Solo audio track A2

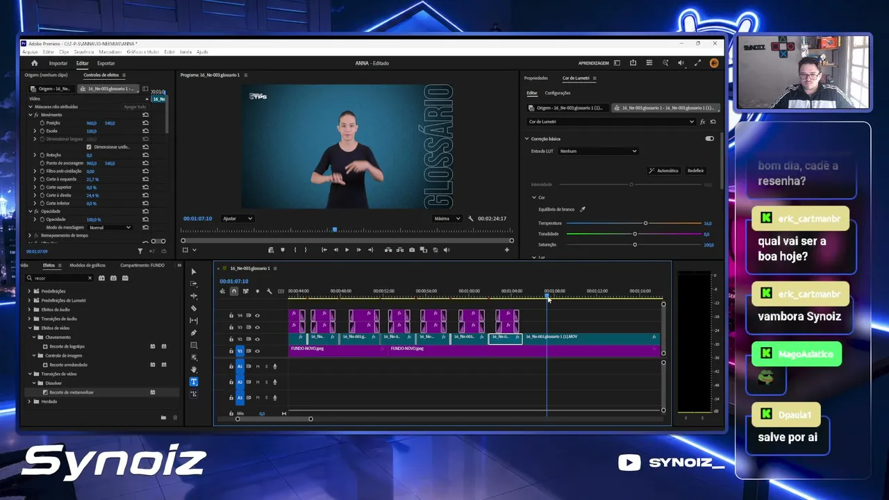click(266, 382)
